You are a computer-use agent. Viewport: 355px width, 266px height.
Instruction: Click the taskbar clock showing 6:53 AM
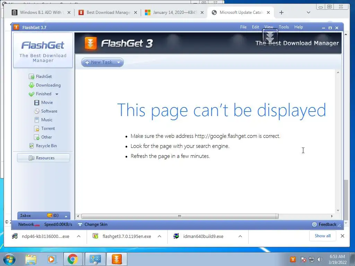coord(337,259)
